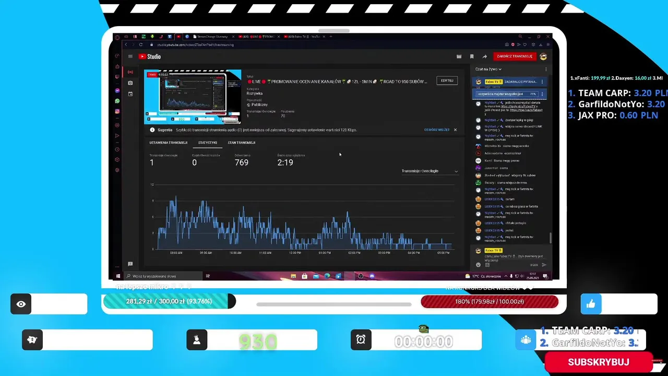Click the feedback icon at Studio sidebar bottom
The width and height of the screenshot is (668, 376).
pos(130,264)
